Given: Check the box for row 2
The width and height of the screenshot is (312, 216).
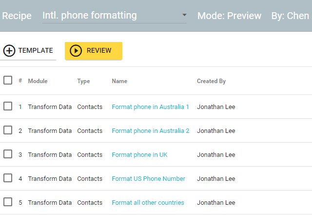Looking at the screenshot, I should (8, 130).
